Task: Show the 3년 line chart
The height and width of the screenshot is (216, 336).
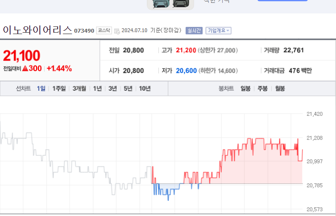Action: coord(113,88)
